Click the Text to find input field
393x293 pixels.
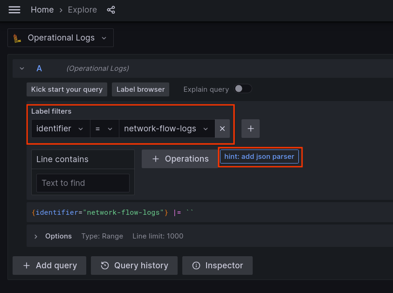click(x=83, y=183)
